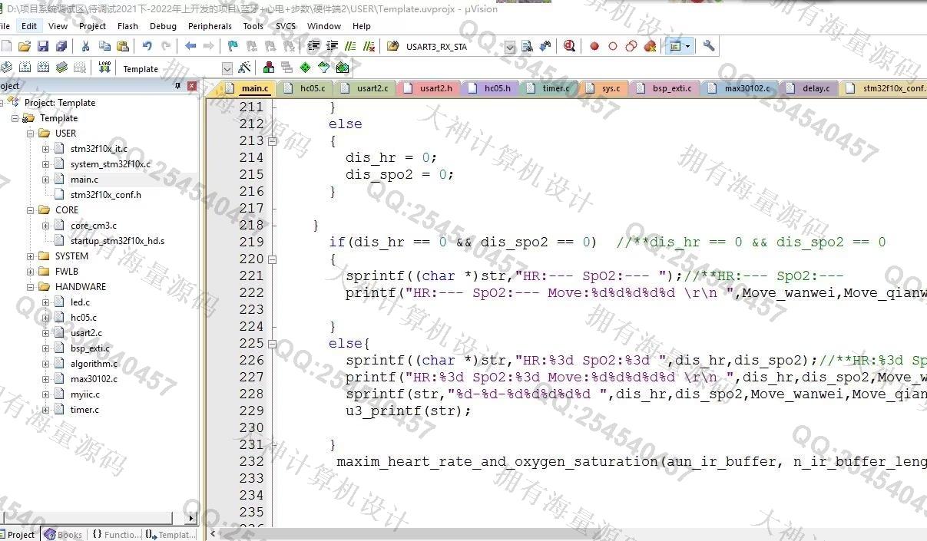
Task: Open the Pack Installer icon
Action: 343,68
